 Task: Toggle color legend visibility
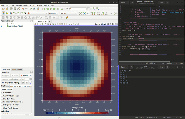3,13
